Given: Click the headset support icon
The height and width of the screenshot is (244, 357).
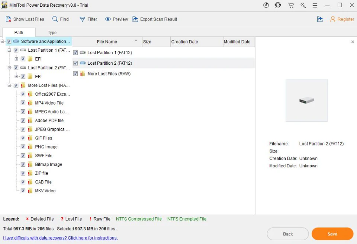Looking at the screenshot, I should pyautogui.click(x=278, y=5).
